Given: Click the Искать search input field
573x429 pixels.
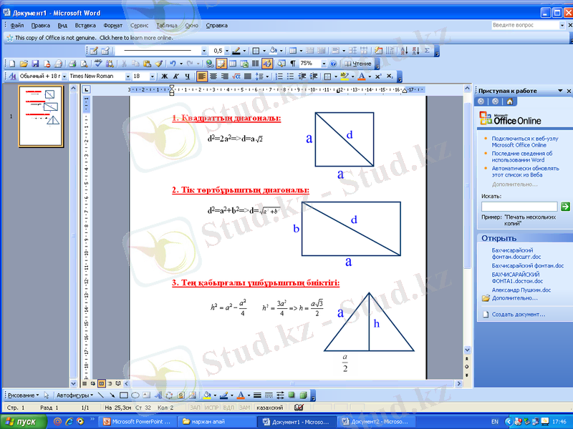Looking at the screenshot, I should coord(519,206).
